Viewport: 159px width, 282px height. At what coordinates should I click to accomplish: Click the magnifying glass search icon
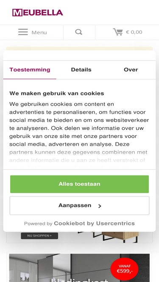(79, 32)
